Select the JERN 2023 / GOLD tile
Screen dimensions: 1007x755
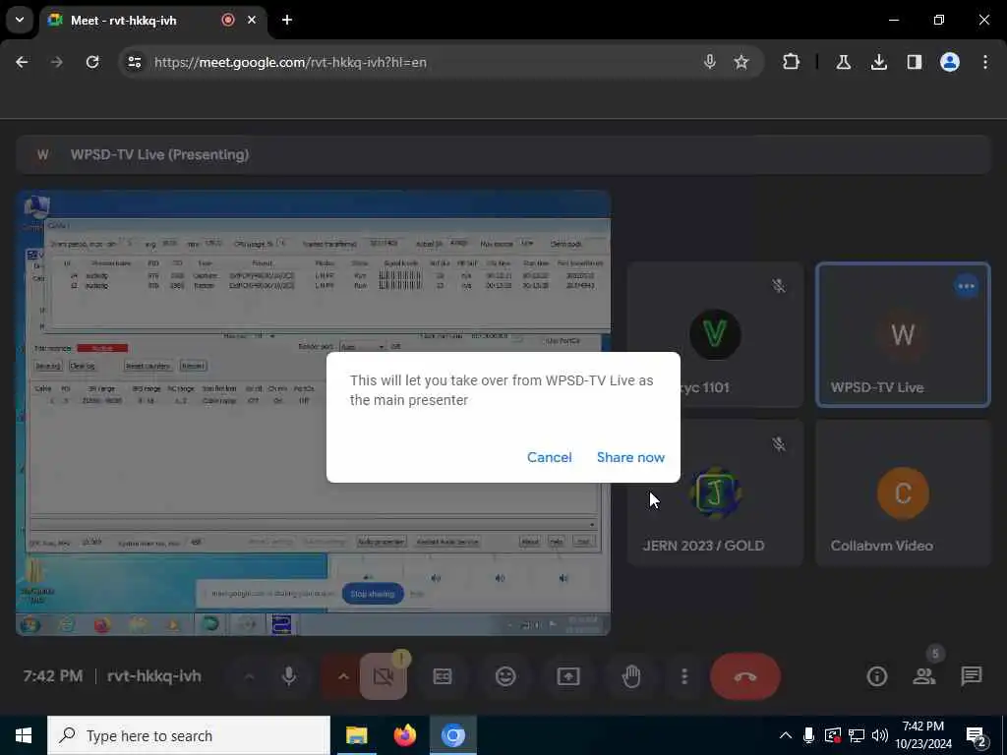click(x=716, y=494)
